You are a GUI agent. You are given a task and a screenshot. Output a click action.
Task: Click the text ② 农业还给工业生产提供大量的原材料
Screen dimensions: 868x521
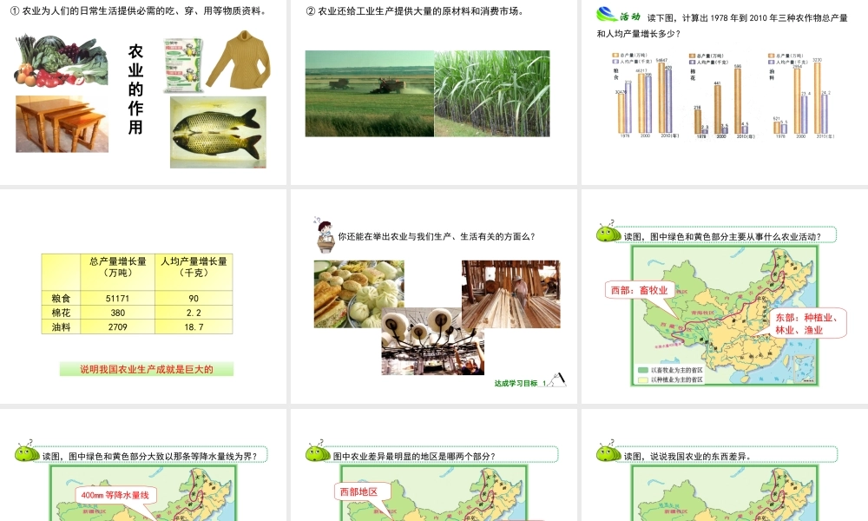click(415, 10)
